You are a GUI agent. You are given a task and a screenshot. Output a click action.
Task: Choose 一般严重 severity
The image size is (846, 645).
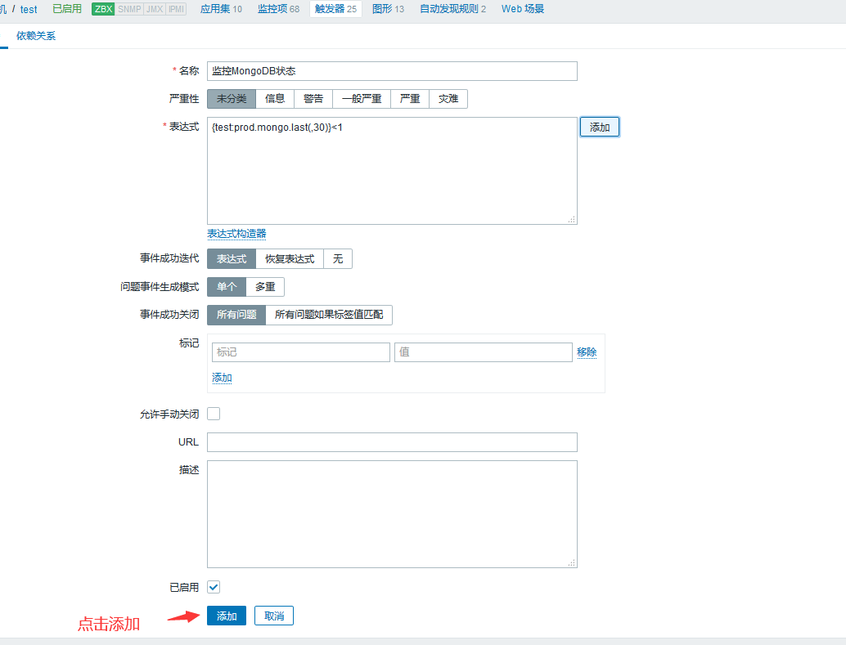[x=362, y=99]
